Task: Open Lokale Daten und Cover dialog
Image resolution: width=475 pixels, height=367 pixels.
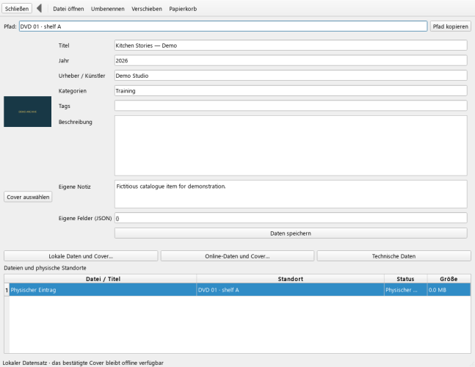Action: pyautogui.click(x=81, y=256)
